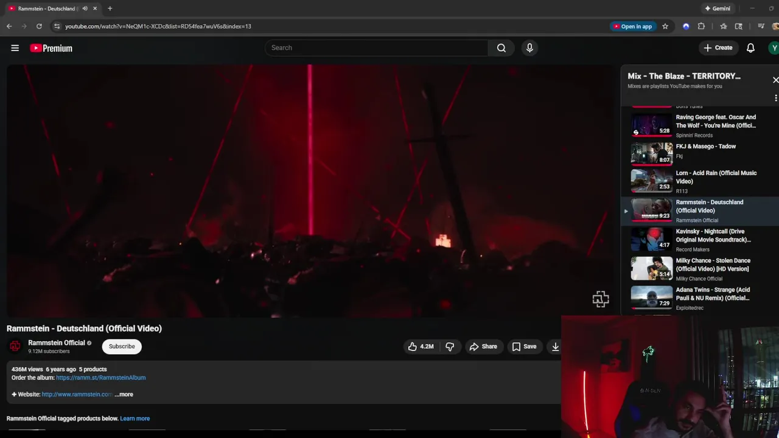Open browser extensions puzzle icon
This screenshot has height=438, width=779.
701,26
